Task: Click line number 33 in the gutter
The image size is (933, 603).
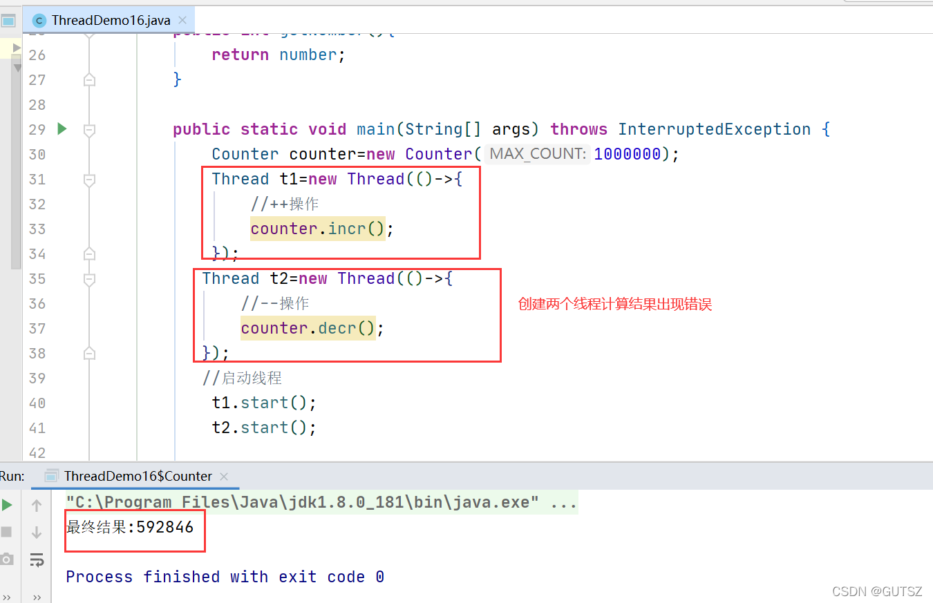Action: pos(37,229)
